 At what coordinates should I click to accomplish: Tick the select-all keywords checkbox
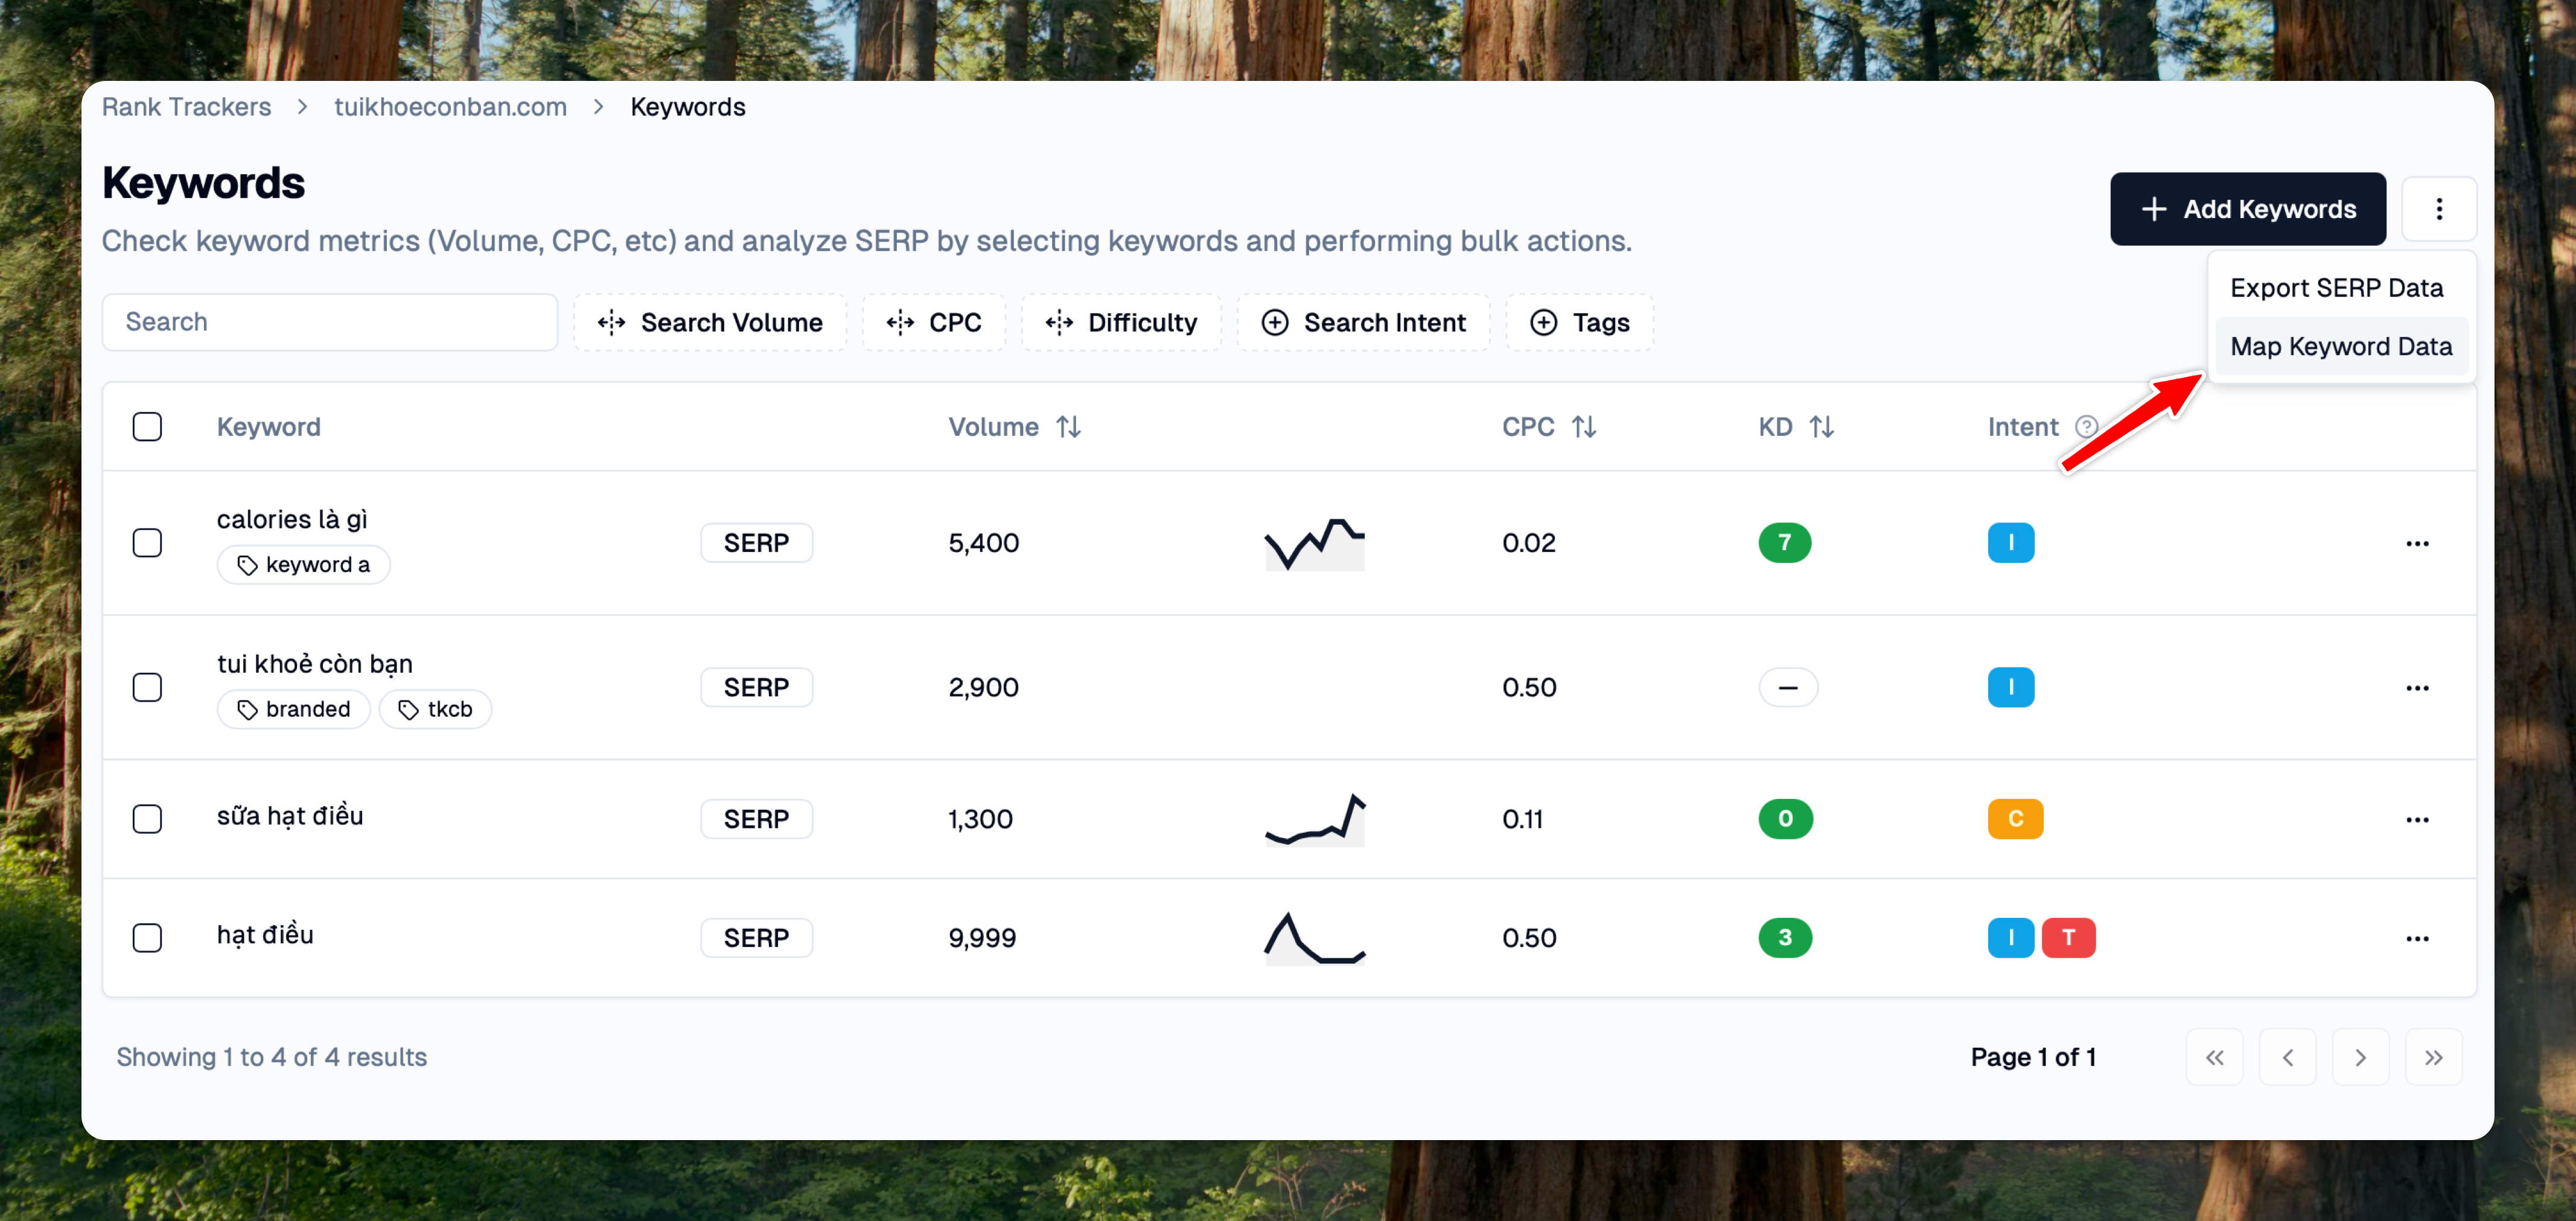147,428
